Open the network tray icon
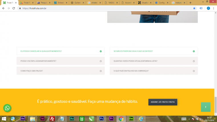The height and width of the screenshot is (122, 217). tap(200, 119)
